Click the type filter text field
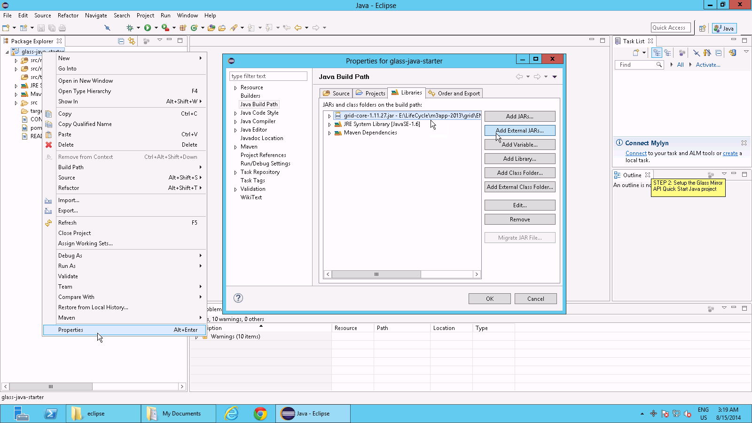 [268, 76]
